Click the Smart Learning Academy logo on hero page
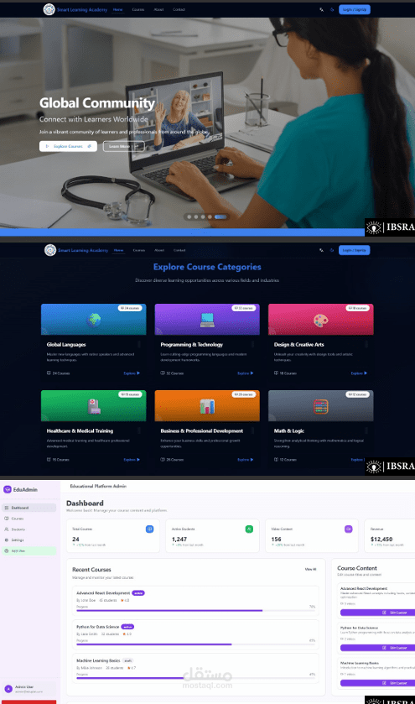 (49, 9)
